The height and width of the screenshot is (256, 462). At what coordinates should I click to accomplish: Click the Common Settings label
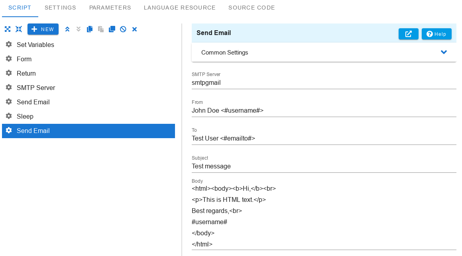point(224,53)
